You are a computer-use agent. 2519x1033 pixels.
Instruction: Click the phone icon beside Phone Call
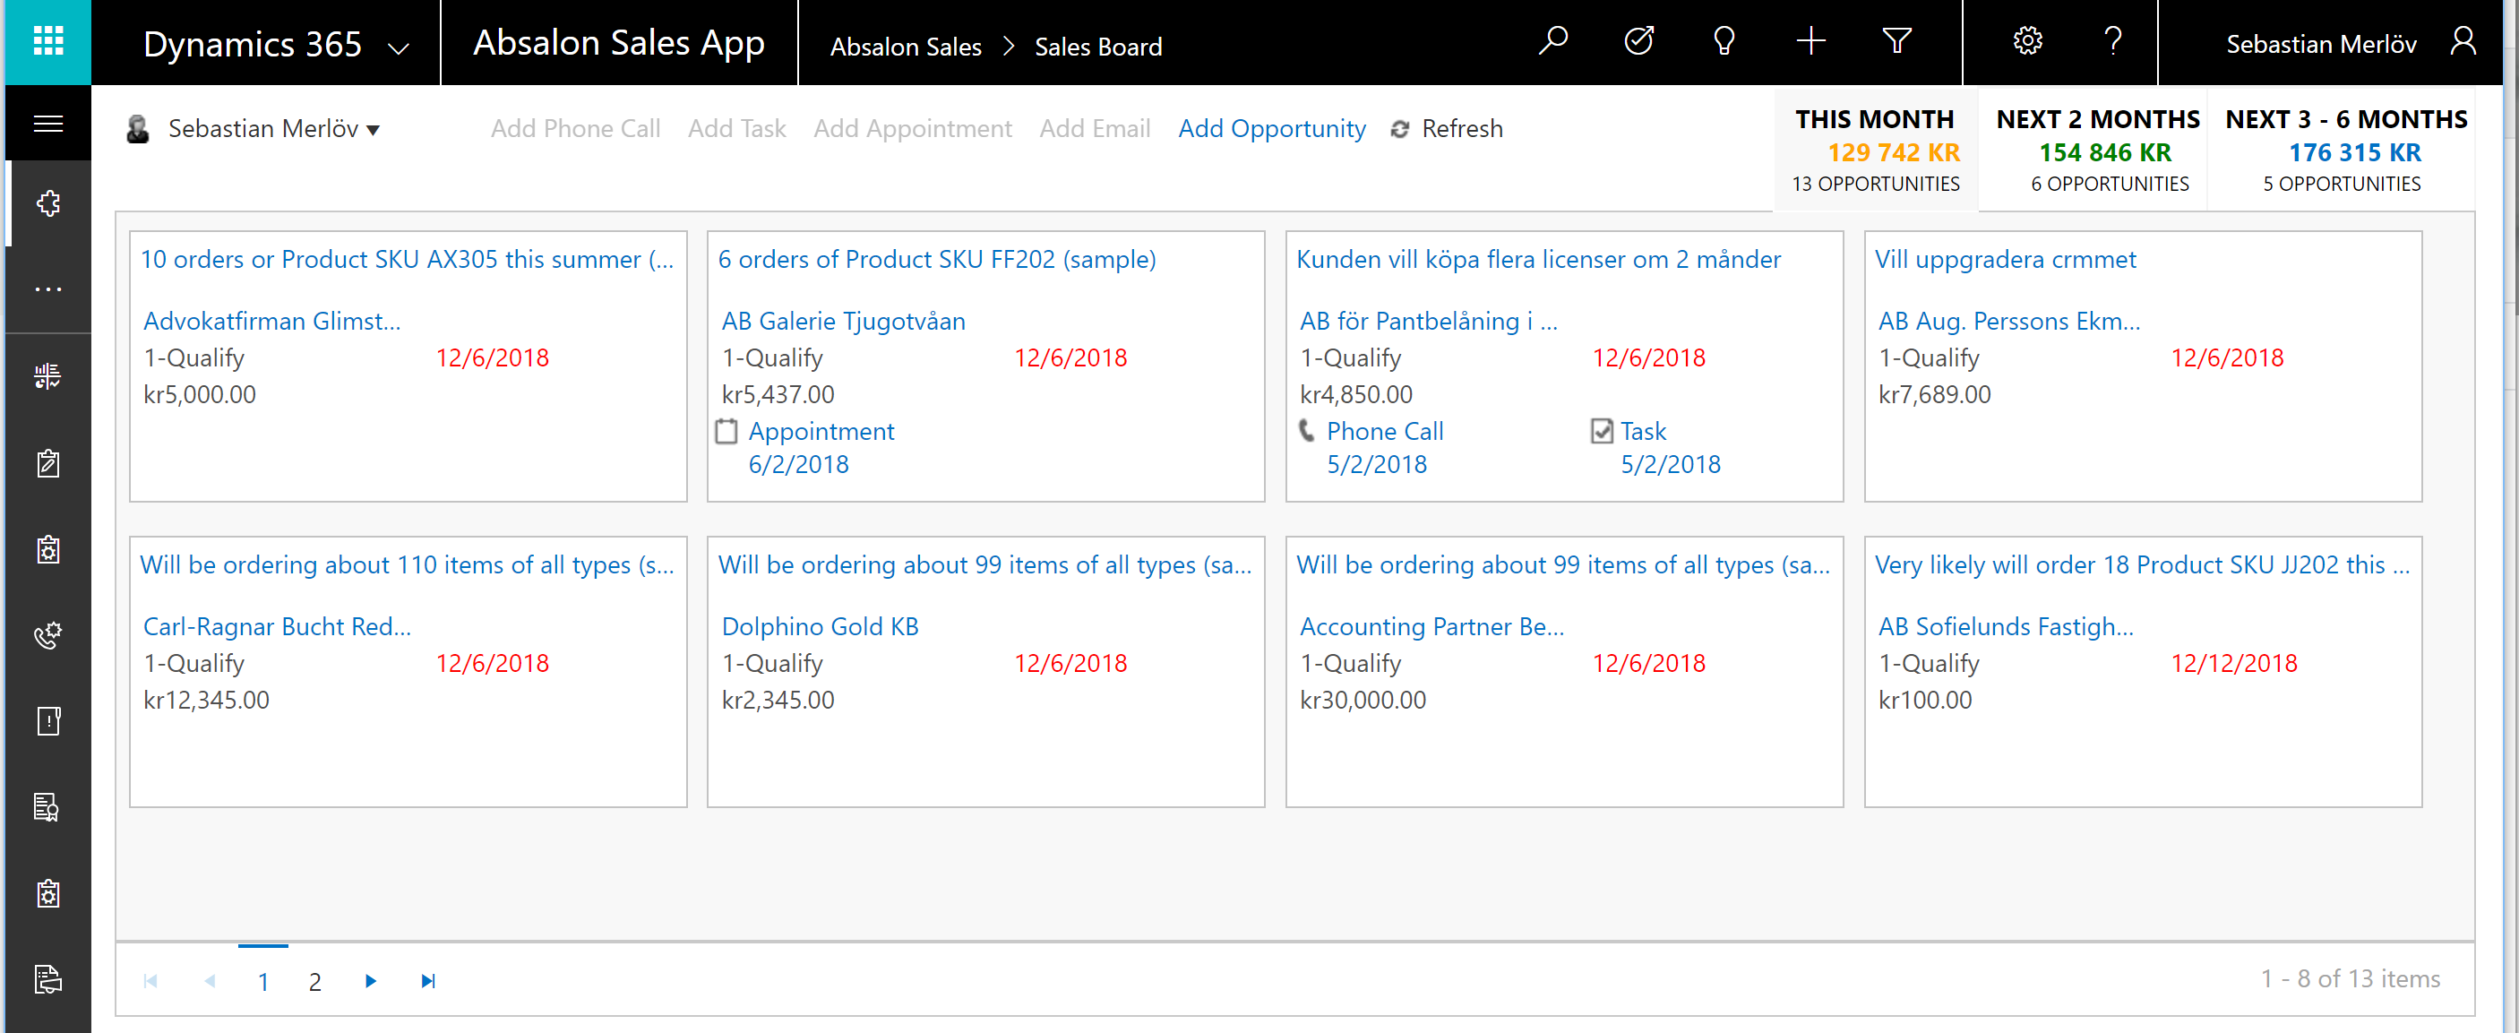pyautogui.click(x=1306, y=430)
